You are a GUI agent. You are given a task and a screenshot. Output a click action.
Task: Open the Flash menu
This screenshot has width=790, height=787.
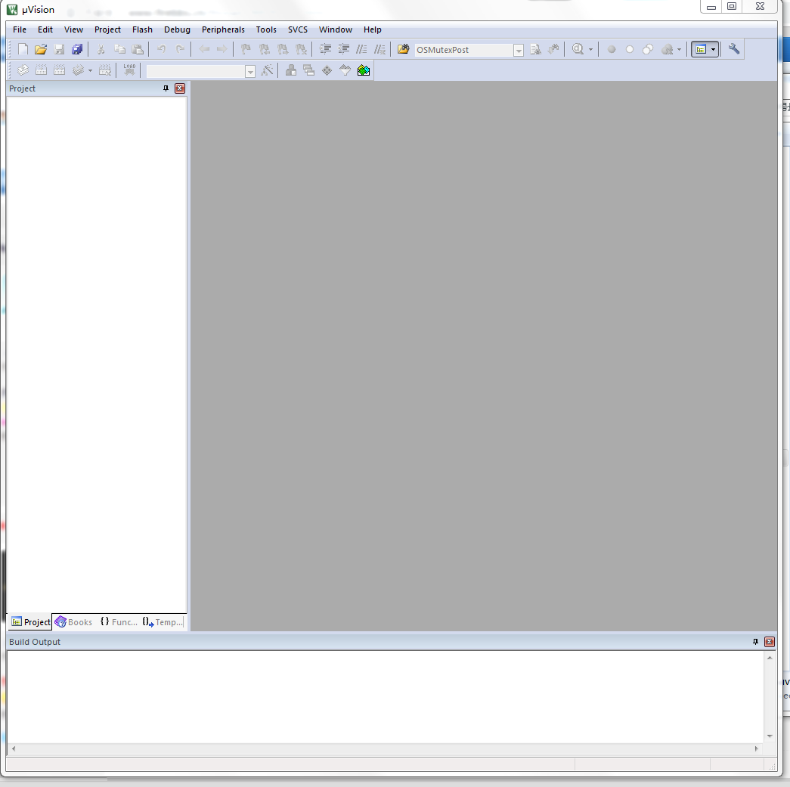tap(142, 29)
